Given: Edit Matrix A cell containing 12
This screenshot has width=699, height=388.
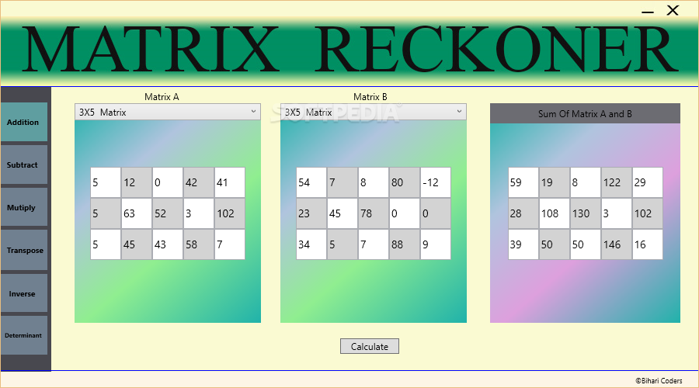Looking at the screenshot, I should 137,182.
